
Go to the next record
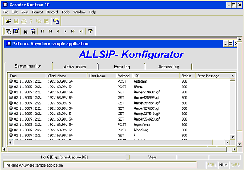pos(65,31)
